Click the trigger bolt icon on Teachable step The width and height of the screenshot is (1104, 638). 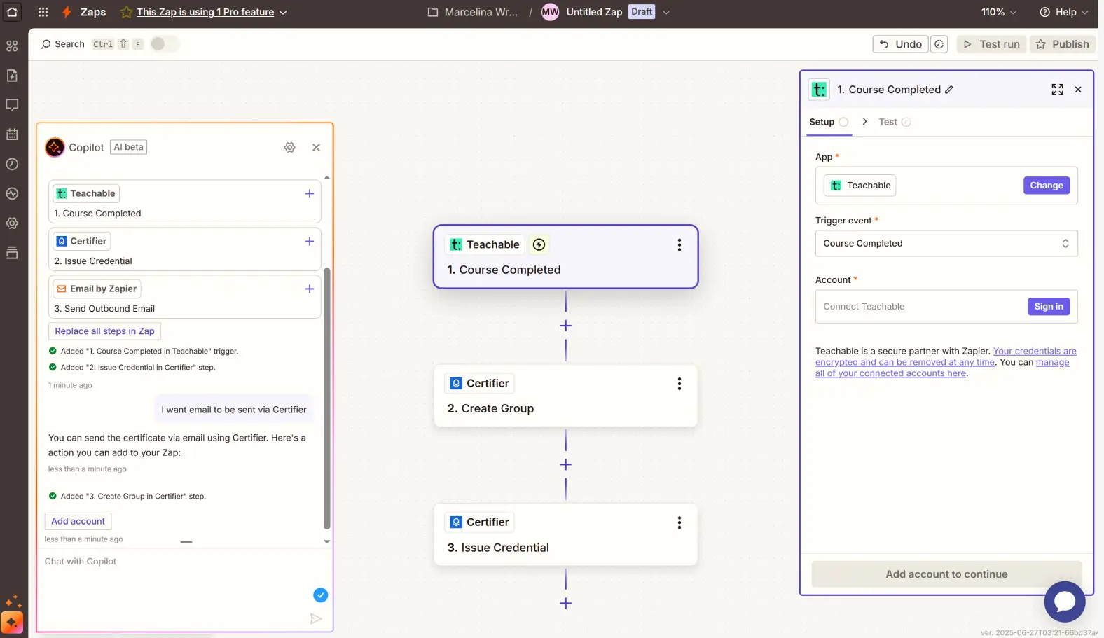coord(539,244)
